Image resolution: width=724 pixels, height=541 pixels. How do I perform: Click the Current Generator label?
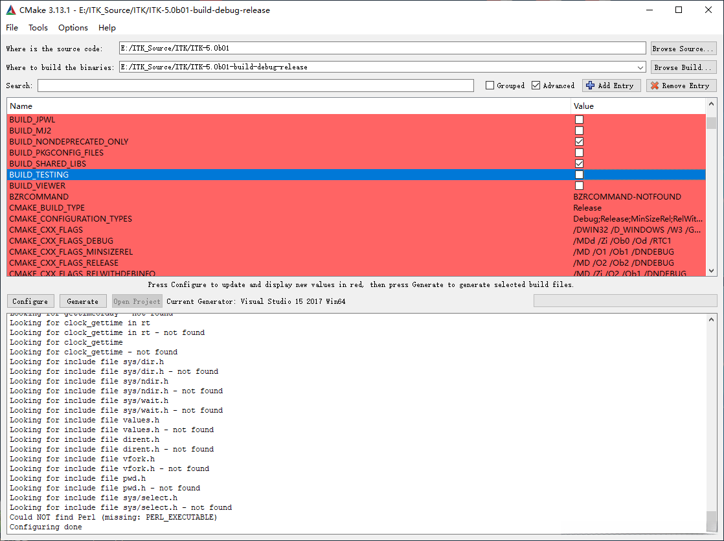point(256,301)
